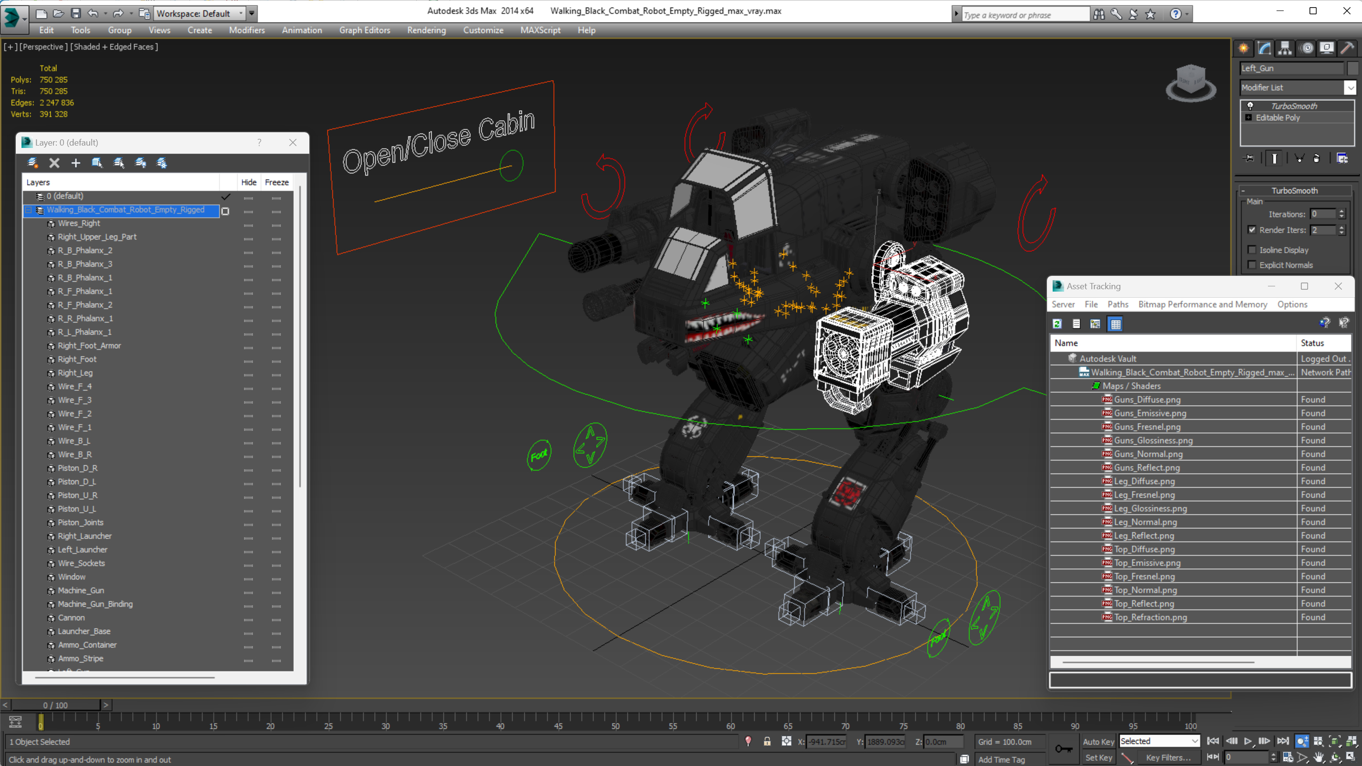1362x766 pixels.
Task: Click Set Keys large key icon
Action: click(x=1064, y=748)
